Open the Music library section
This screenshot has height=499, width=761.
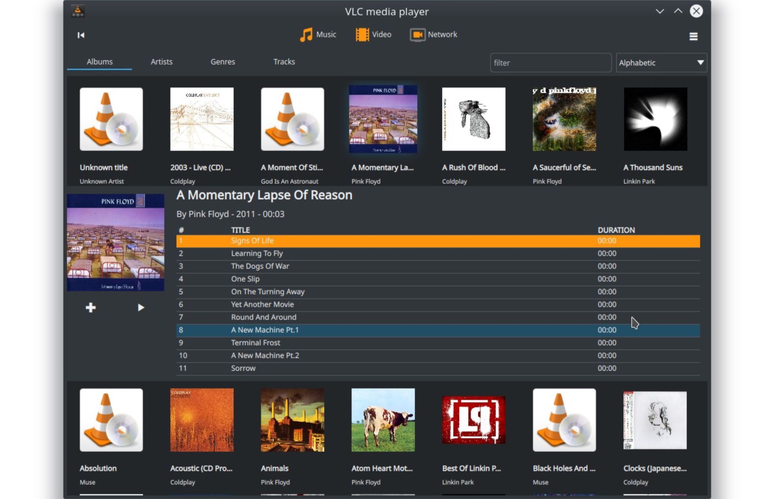point(317,34)
